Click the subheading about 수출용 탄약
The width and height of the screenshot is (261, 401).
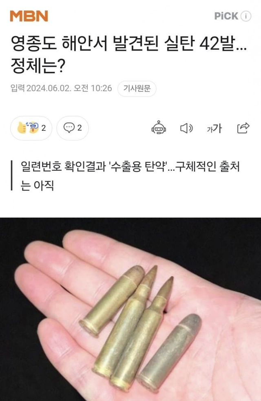point(130,176)
